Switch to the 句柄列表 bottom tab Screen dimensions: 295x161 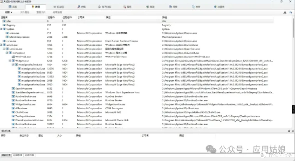click(18, 155)
